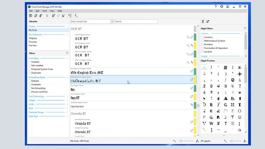The height and width of the screenshot is (149, 265).
Task: Click the Install font toolbar icon
Action: click(41, 16)
